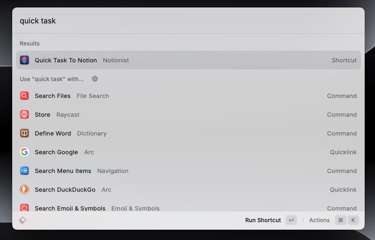Click the red Raycast Store icon

[x=24, y=114]
